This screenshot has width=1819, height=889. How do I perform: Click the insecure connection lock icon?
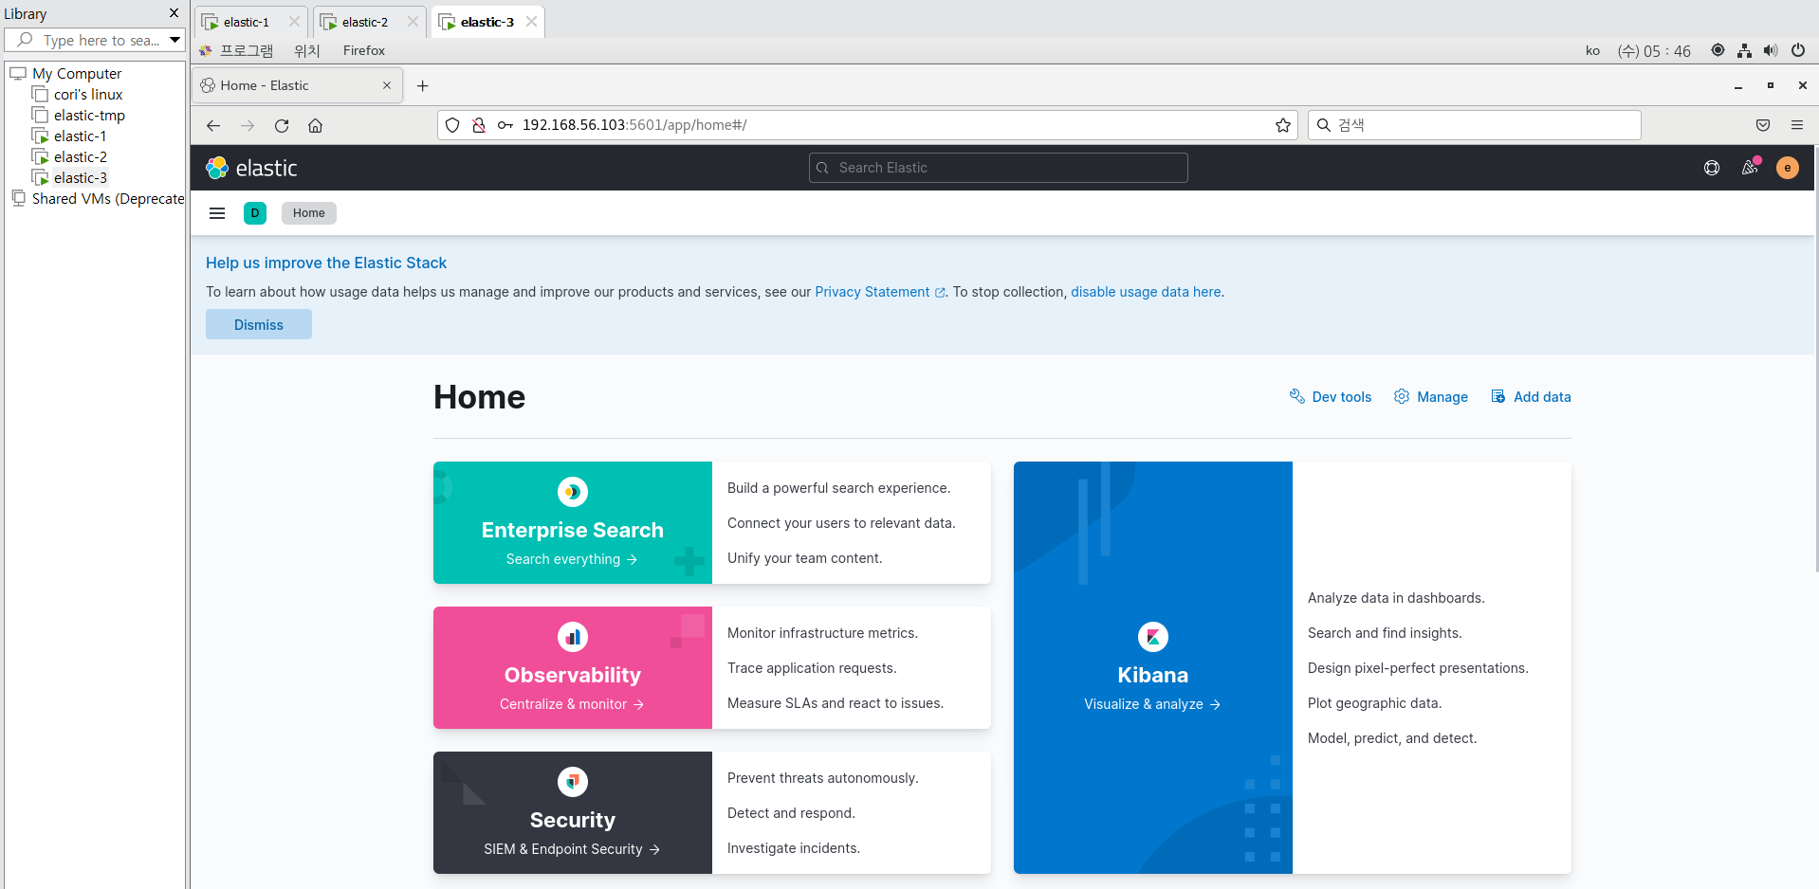click(479, 125)
